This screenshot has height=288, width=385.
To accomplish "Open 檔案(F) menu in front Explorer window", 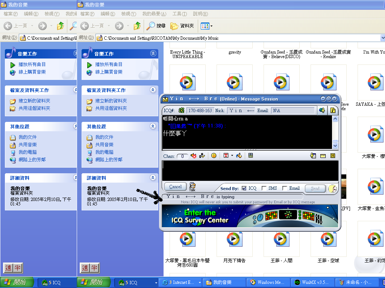I will click(87, 14).
